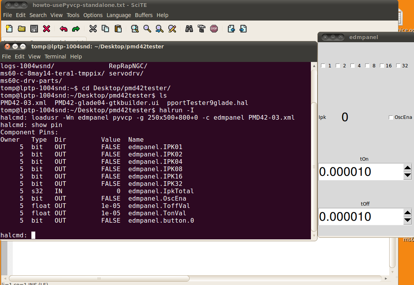The image size is (414, 285).
Task: Click the Ipk value 0 display in edmpanel
Action: point(345,117)
